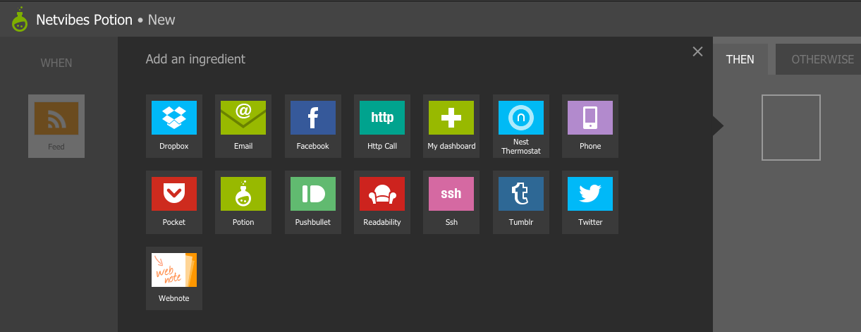Click the Add an ingredient heading

(195, 59)
